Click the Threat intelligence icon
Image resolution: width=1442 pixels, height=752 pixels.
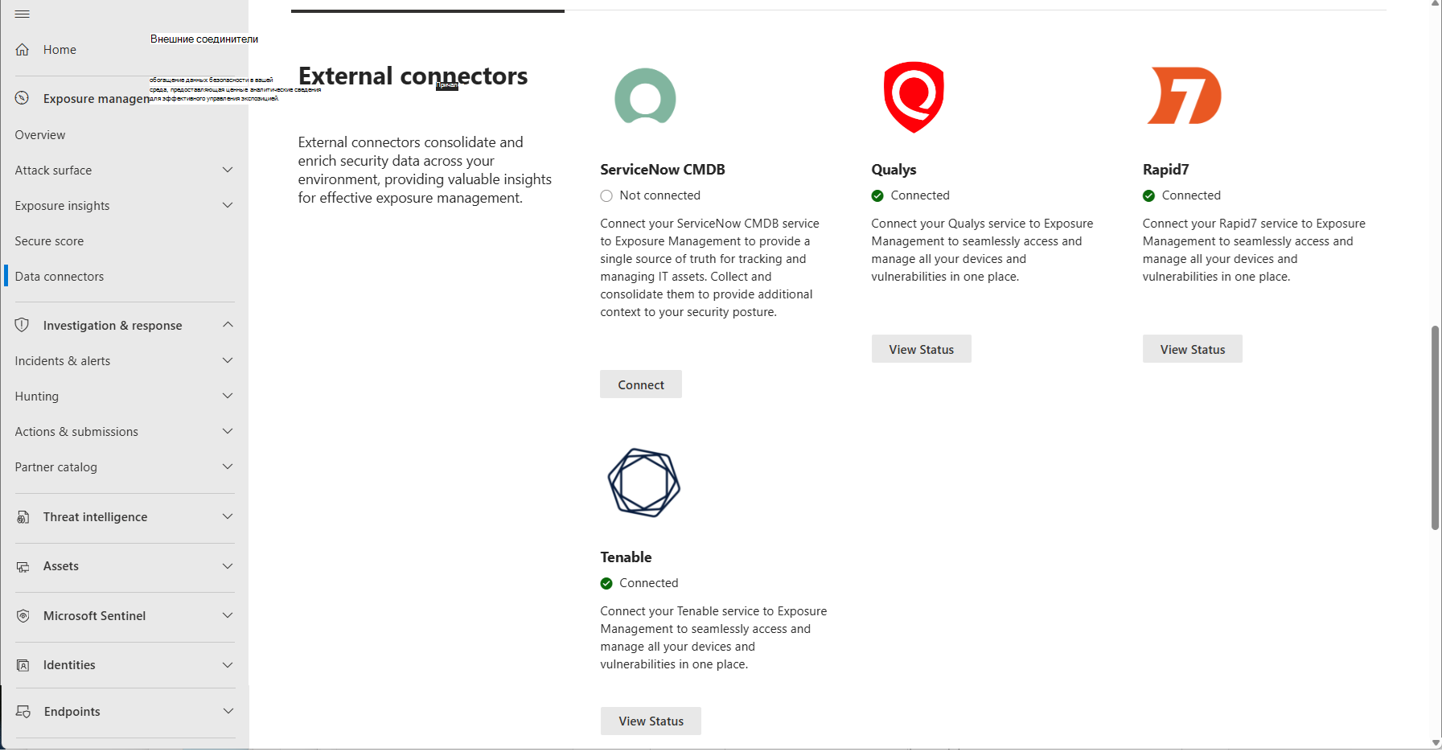(23, 517)
